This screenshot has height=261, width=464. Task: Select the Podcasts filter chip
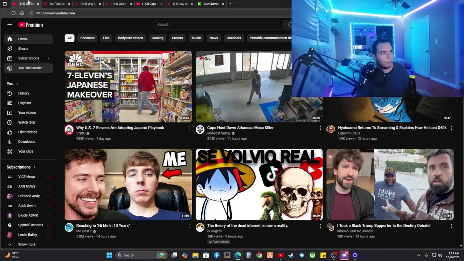pyautogui.click(x=87, y=38)
